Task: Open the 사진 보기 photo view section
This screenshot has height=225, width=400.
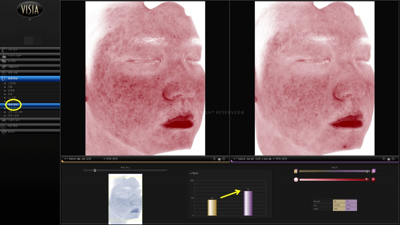Action: [30, 49]
